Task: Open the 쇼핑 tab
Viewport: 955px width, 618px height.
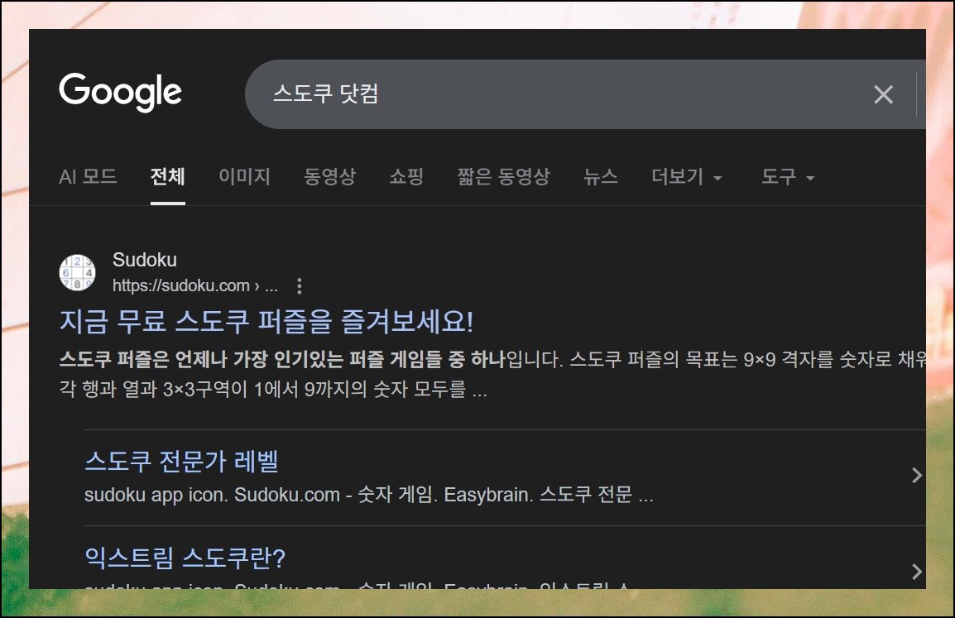Action: (406, 176)
